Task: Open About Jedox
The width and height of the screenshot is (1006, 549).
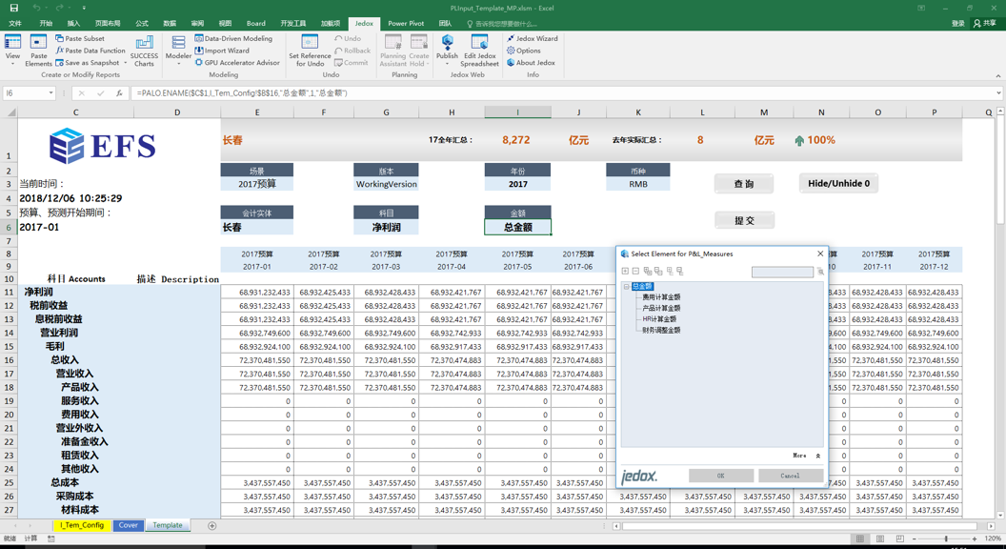Action: (x=531, y=63)
